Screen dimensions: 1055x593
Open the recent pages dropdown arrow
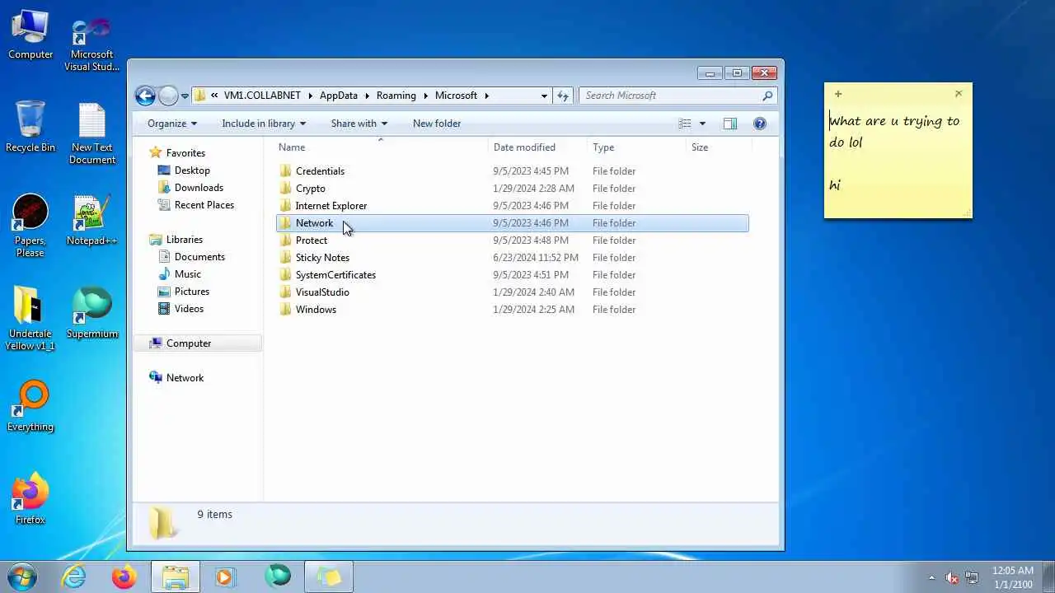click(185, 96)
